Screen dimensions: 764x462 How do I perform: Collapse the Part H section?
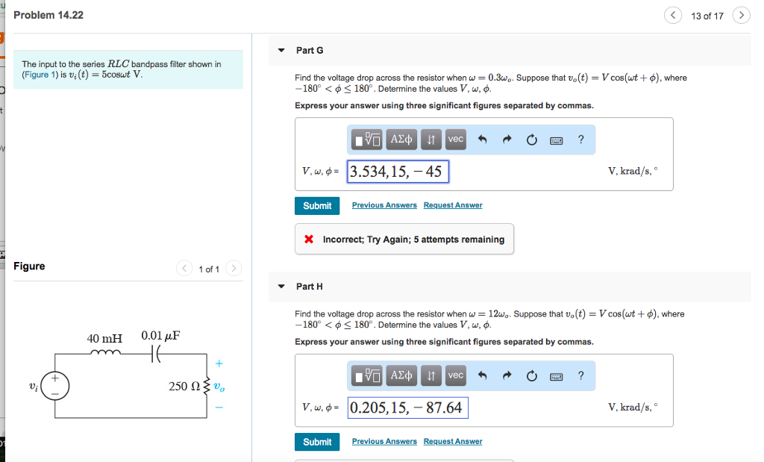point(281,286)
